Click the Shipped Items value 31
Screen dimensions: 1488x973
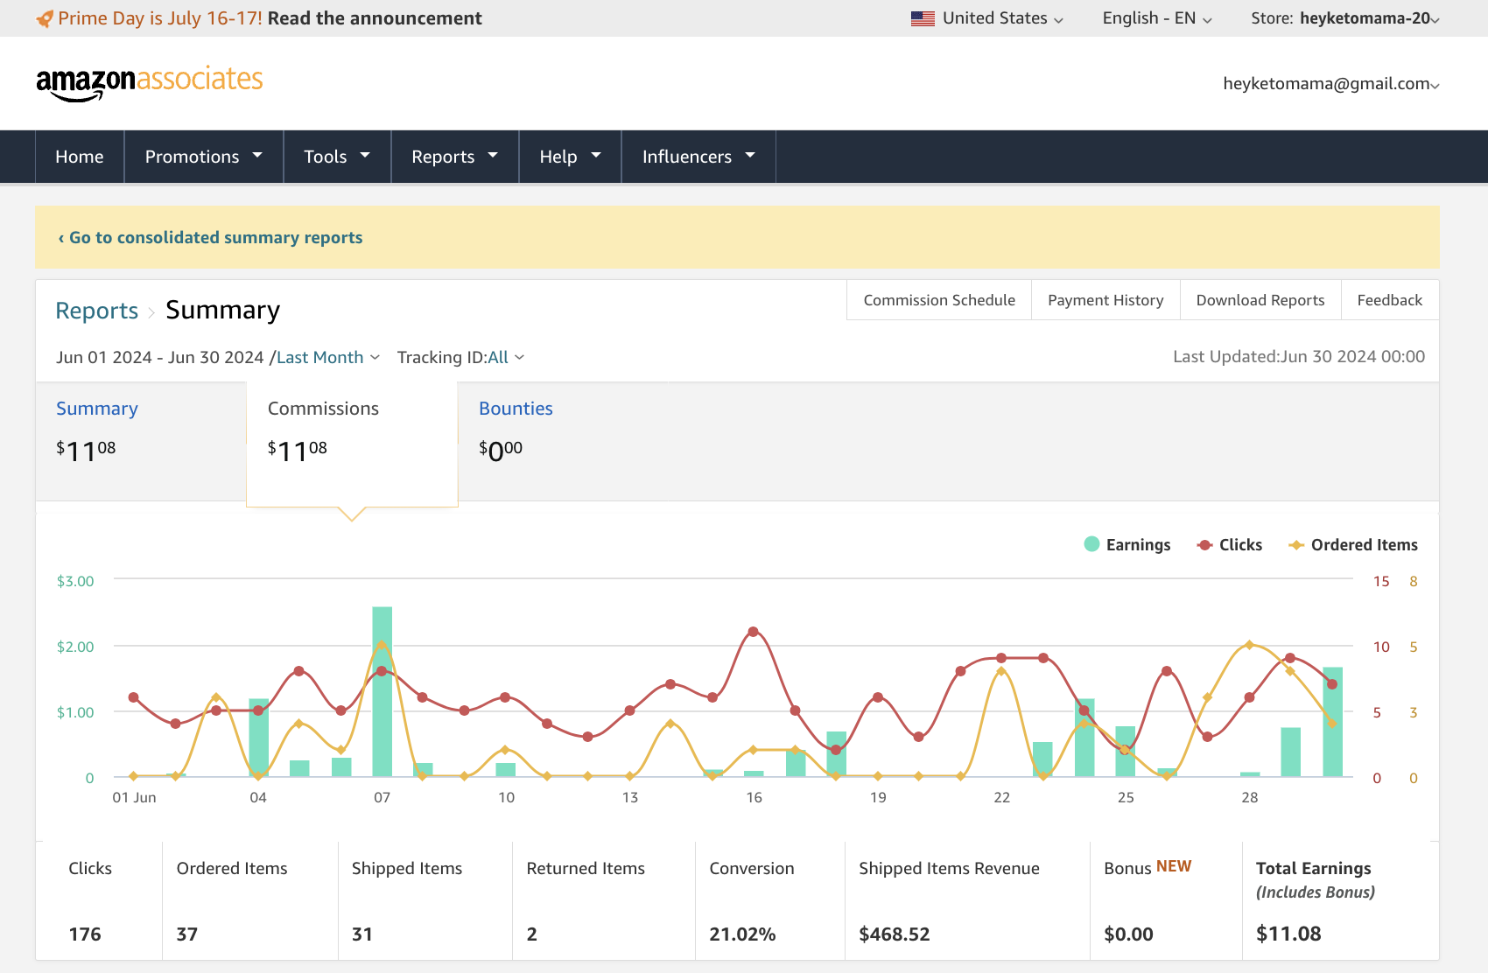[x=362, y=934]
